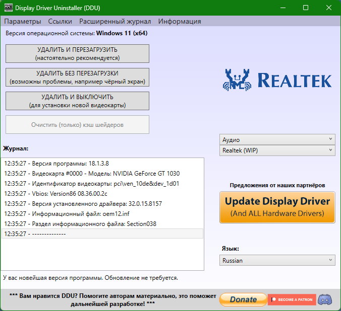Image resolution: width=341 pixels, height=311 pixels.
Task: Click Удалить и перезагрузить button
Action: point(77,54)
